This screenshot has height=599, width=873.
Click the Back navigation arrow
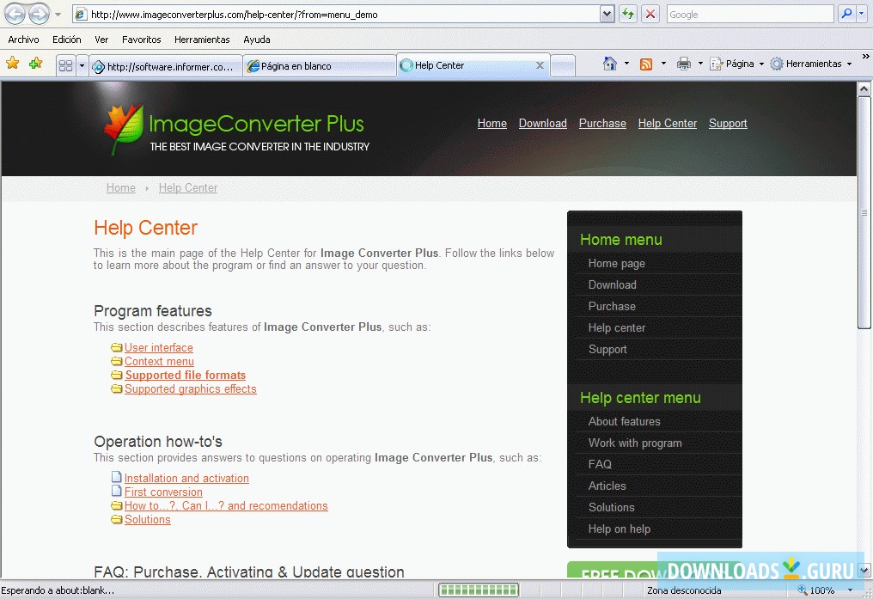(13, 14)
